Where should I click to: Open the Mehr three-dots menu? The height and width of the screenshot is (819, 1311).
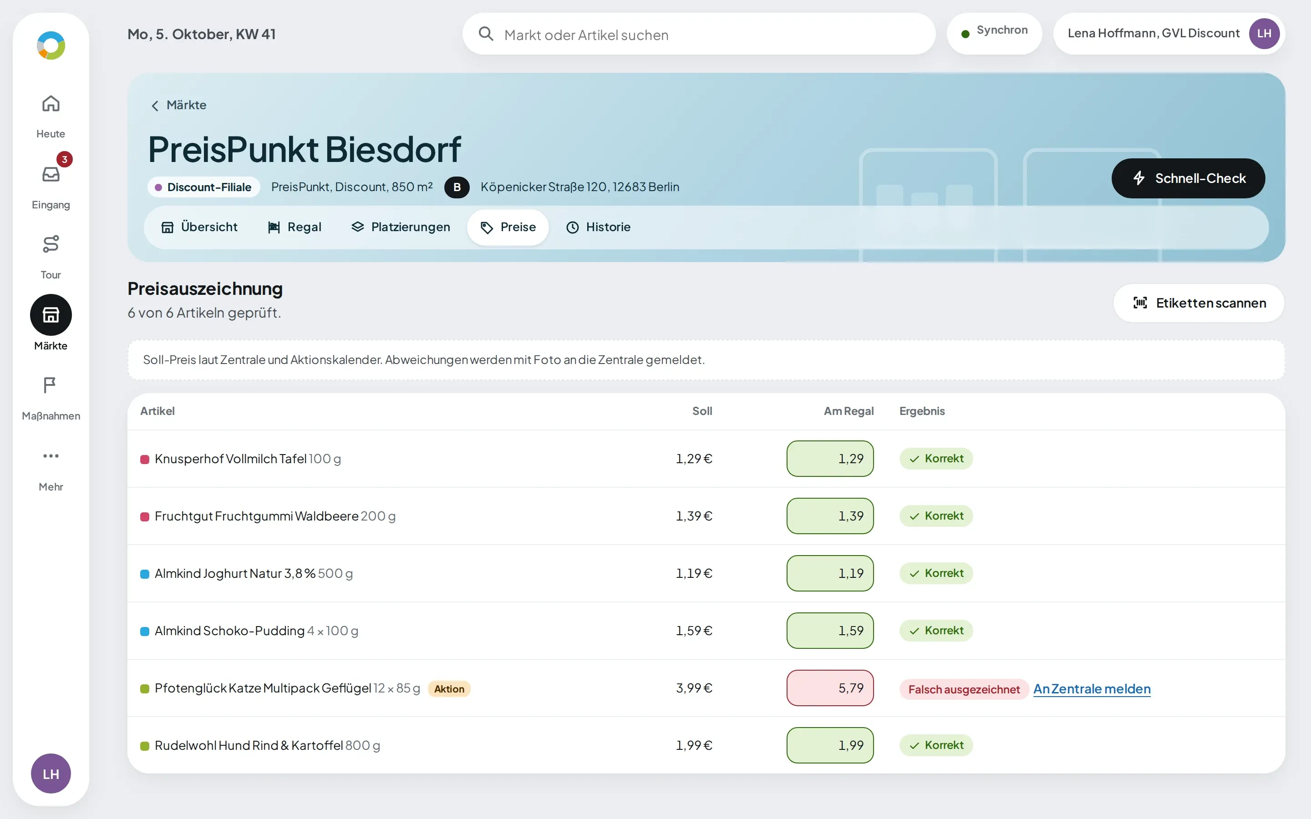tap(51, 456)
